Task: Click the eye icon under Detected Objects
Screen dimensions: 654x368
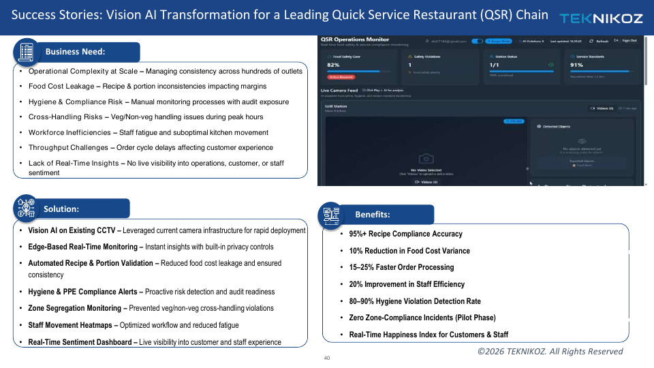Action: pos(582,141)
